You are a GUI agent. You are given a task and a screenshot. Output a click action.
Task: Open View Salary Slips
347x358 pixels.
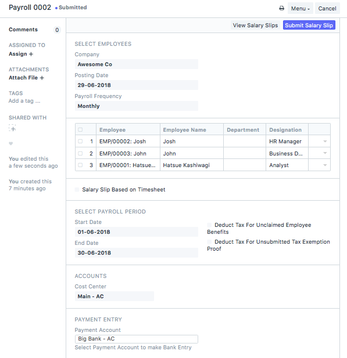[x=255, y=25]
